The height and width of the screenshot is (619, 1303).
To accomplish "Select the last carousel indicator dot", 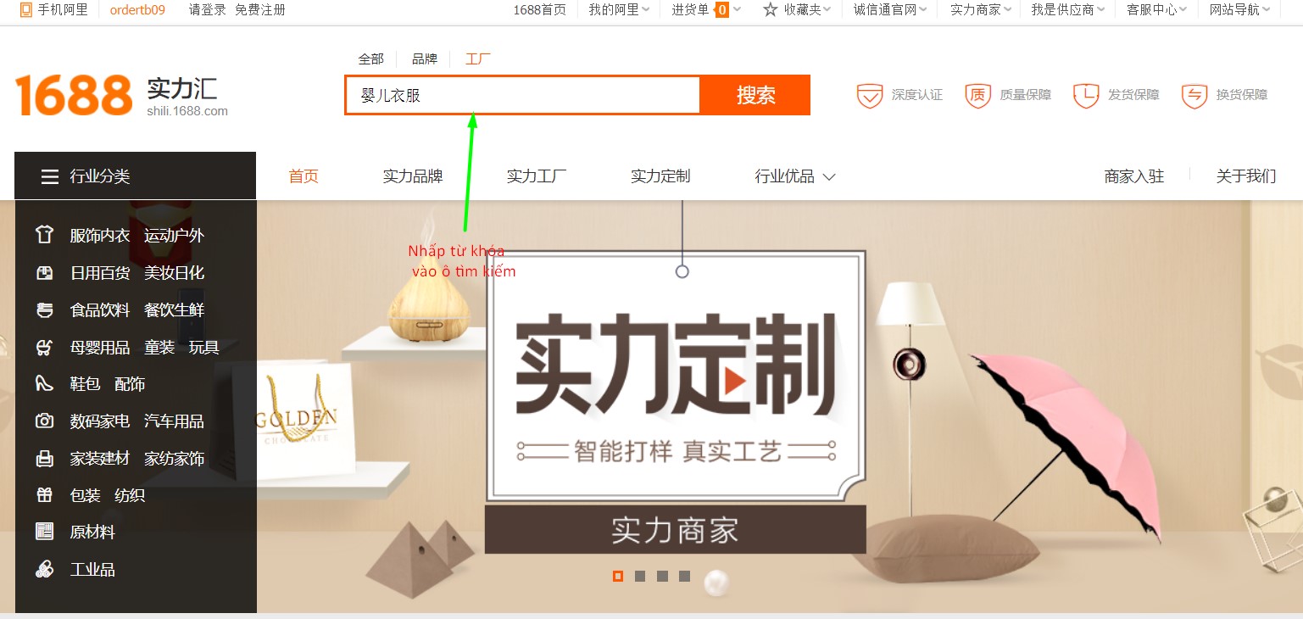I will (x=684, y=577).
